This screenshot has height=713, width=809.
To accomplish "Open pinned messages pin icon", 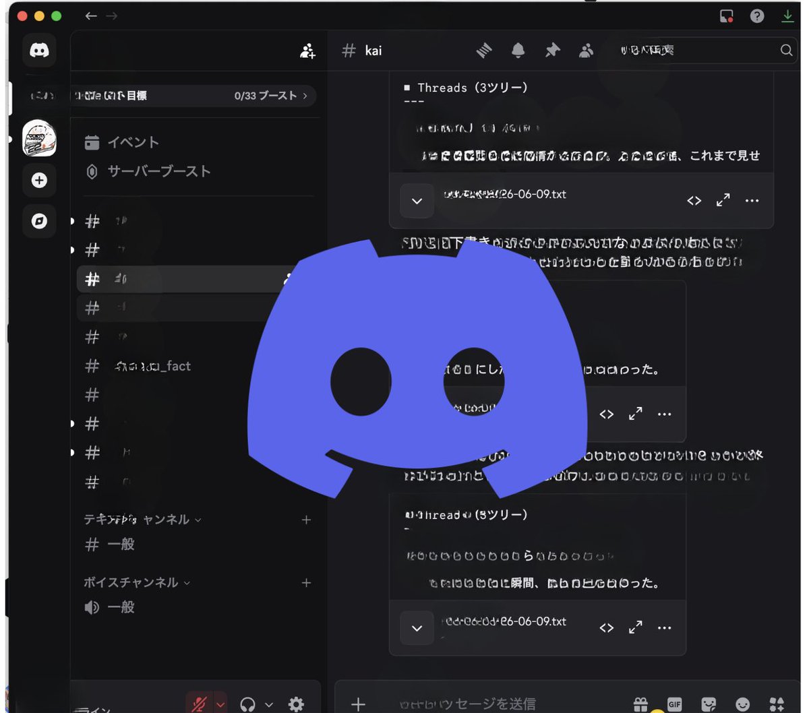I will tap(552, 51).
